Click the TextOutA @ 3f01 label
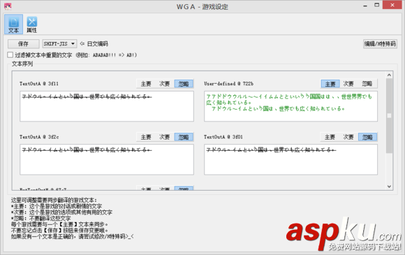Screen dimensions: 405x255 coord(223,137)
